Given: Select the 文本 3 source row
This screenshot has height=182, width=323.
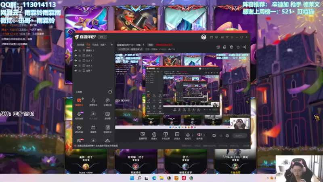Looking at the screenshot, I should 93,66.
